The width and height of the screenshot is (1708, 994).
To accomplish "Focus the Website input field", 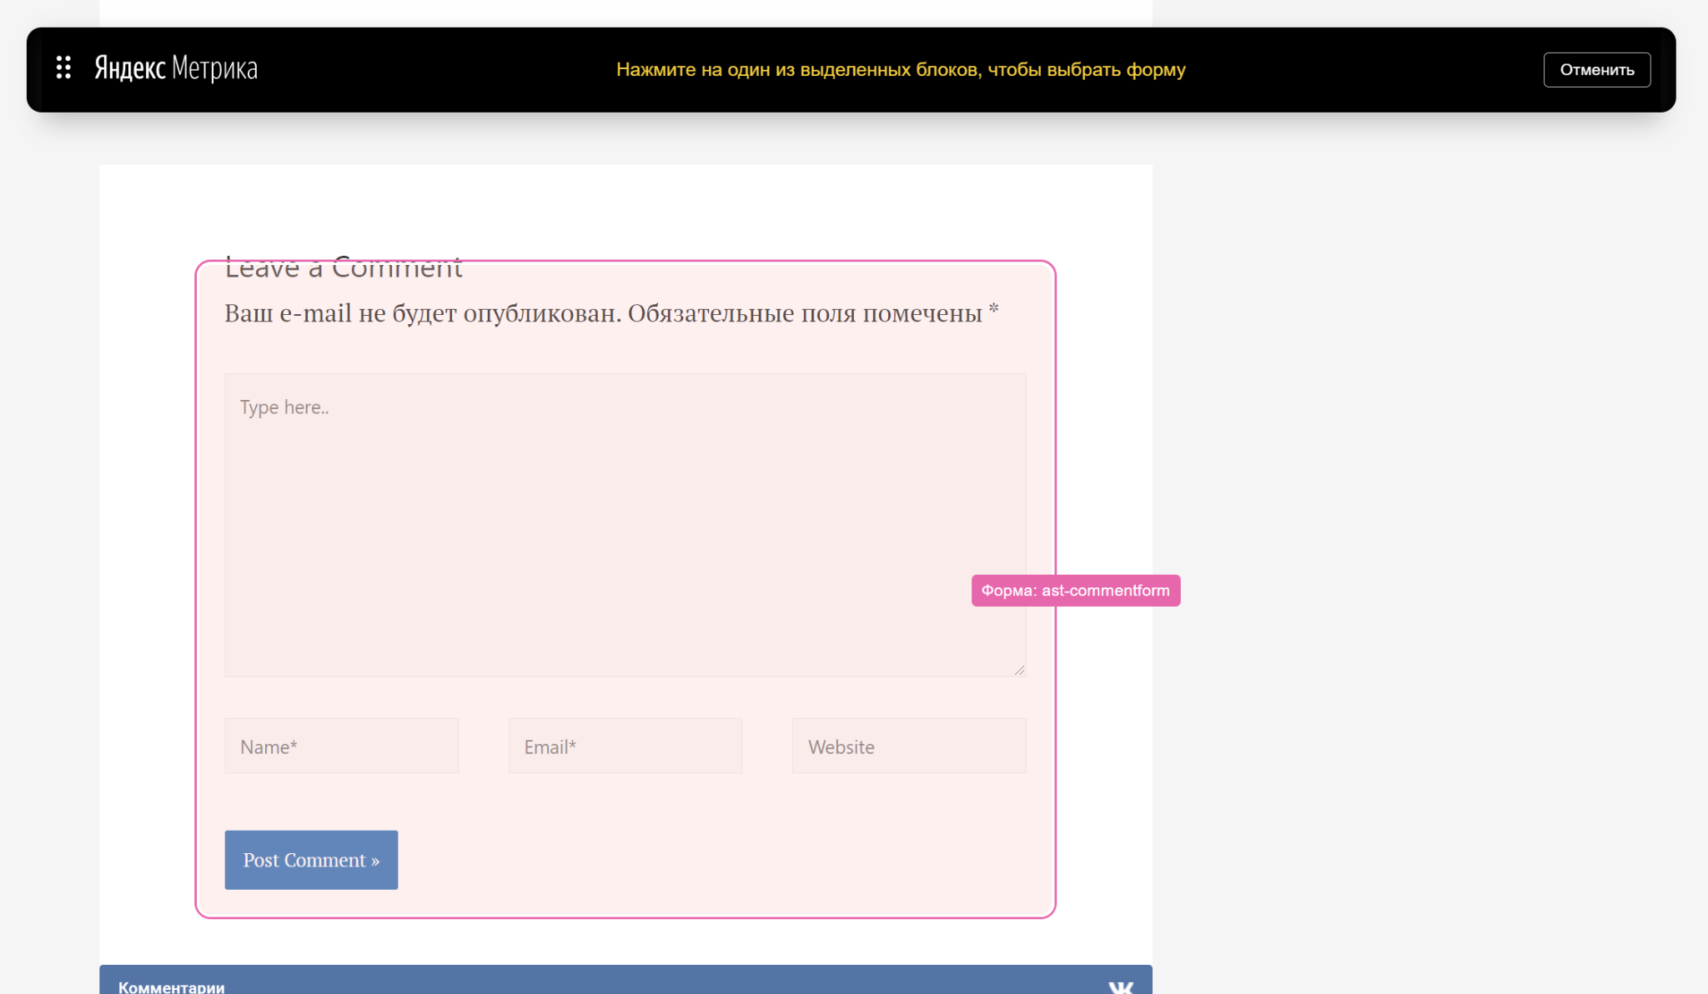I will [x=908, y=747].
